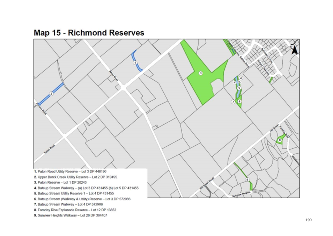Viewport: 333px width, 236px height.
Task: Click marker 8 near Faraday Rise
Action: (x=280, y=140)
